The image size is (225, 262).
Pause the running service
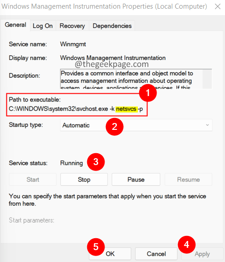pyautogui.click(x=136, y=179)
